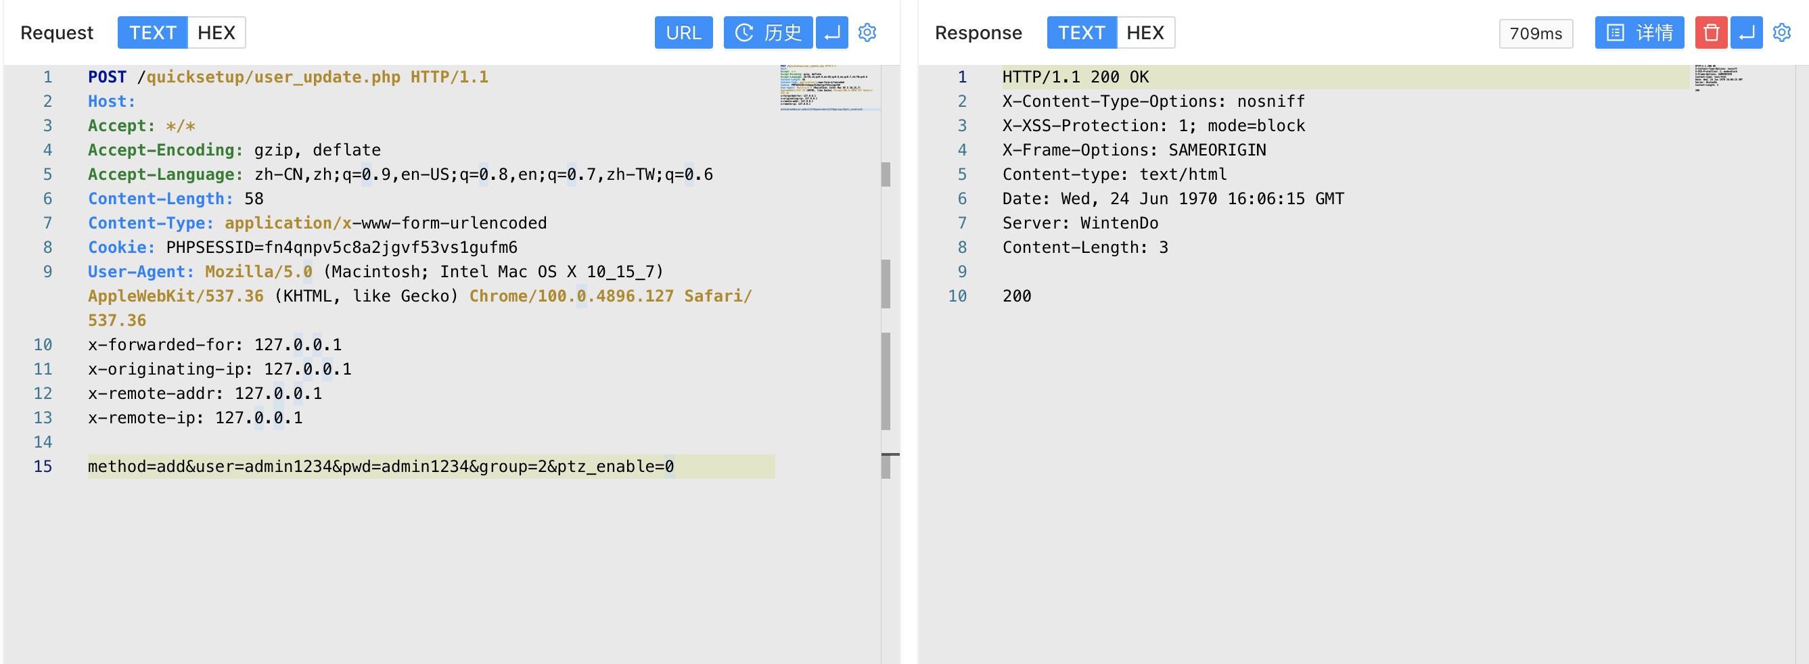Click the X-XSS-Protection response header line

coord(1154,126)
